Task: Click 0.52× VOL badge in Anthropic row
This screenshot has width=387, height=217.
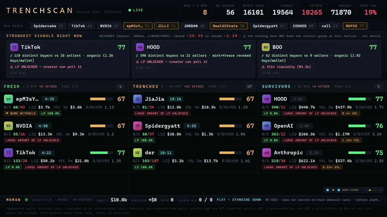Action: click(x=331, y=167)
